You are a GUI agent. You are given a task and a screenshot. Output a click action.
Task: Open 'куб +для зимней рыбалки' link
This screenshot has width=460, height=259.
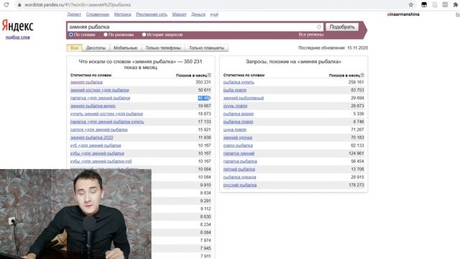[96, 145]
